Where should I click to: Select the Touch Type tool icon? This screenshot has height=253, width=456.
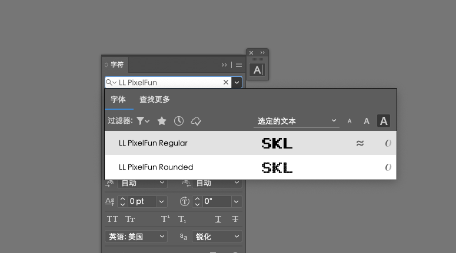click(x=257, y=70)
